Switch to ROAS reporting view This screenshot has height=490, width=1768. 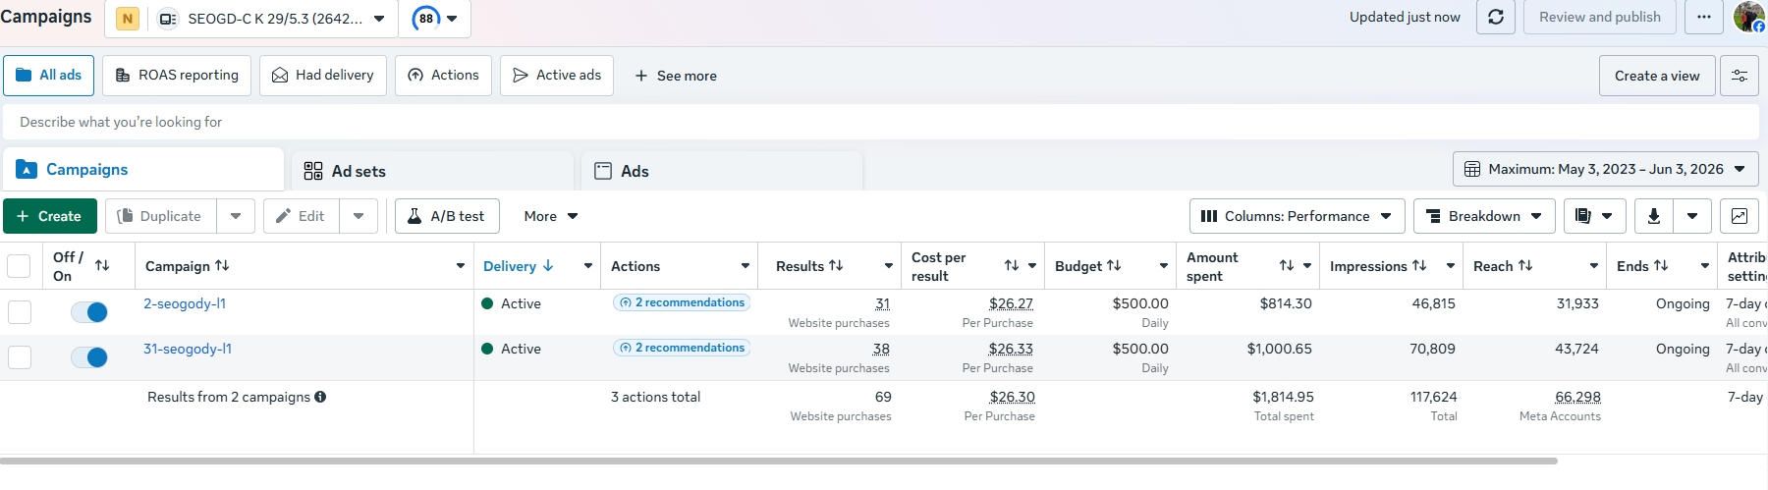(177, 76)
